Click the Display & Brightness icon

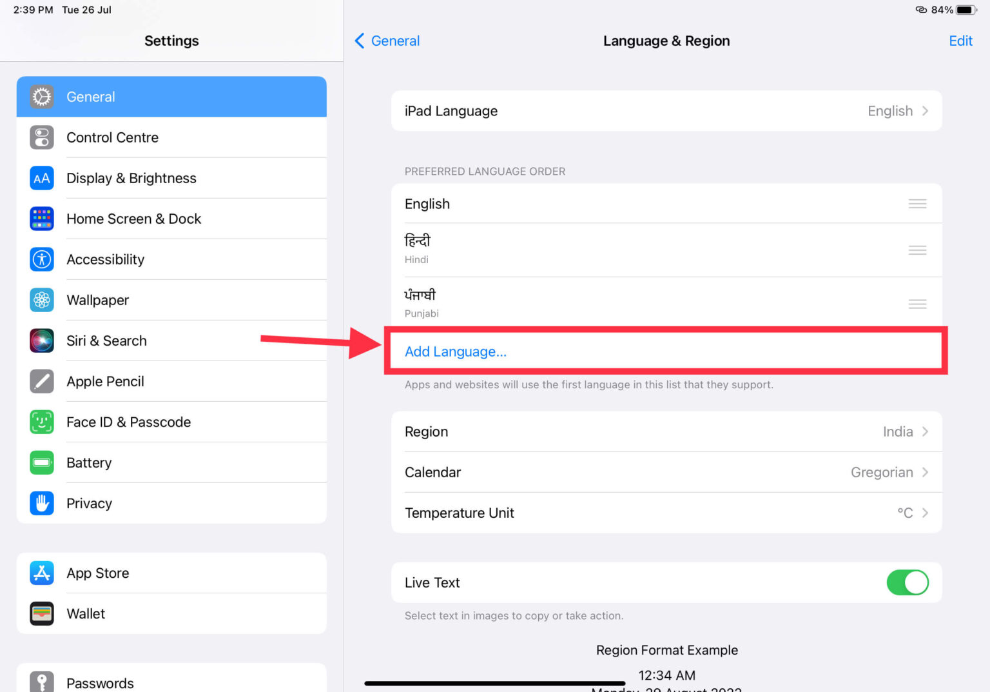pyautogui.click(x=41, y=178)
